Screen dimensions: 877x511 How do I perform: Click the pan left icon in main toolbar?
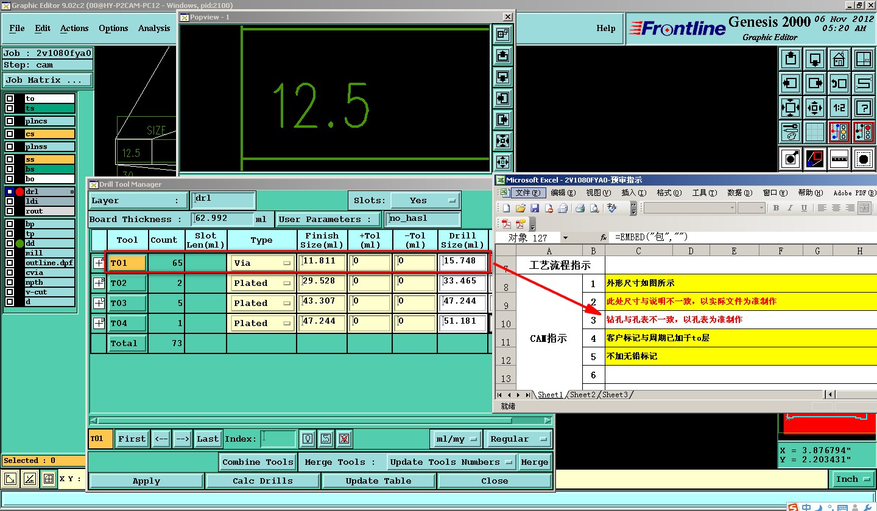(791, 83)
